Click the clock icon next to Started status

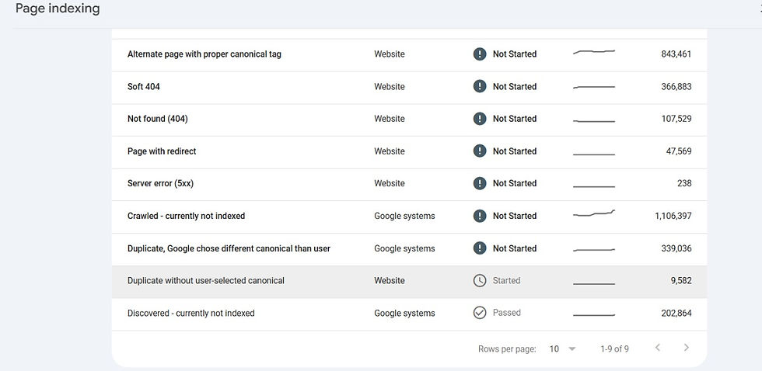click(x=480, y=281)
